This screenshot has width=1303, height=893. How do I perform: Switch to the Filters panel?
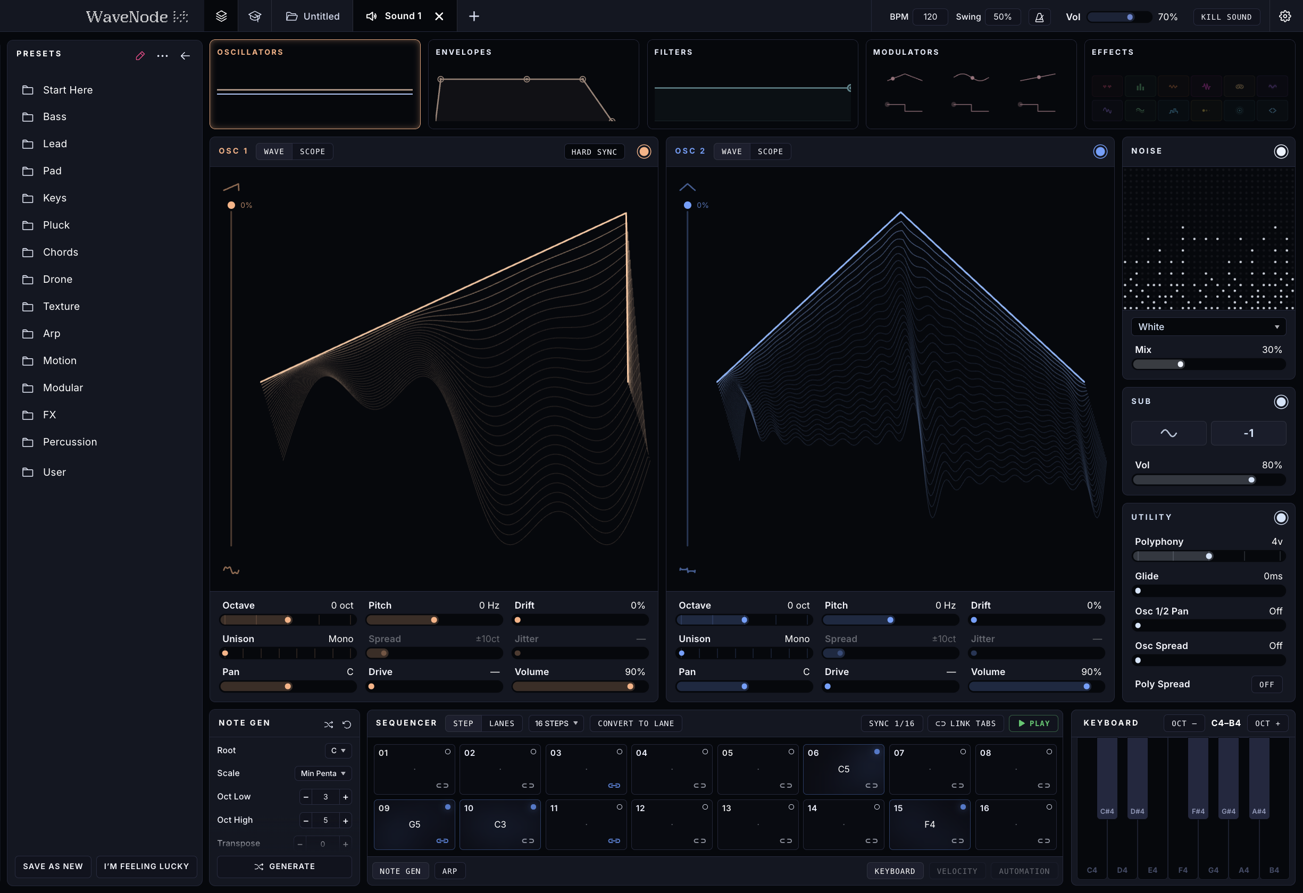[x=753, y=84]
